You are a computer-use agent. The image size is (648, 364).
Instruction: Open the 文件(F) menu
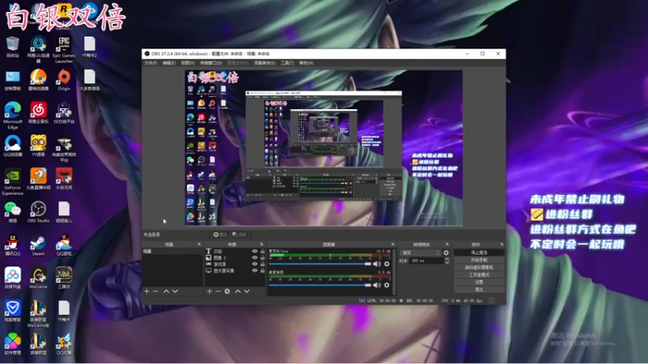point(151,63)
